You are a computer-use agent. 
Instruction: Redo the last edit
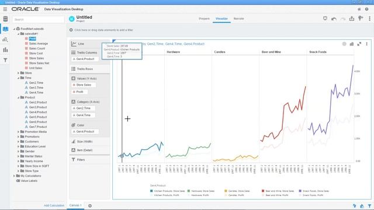click(x=343, y=19)
